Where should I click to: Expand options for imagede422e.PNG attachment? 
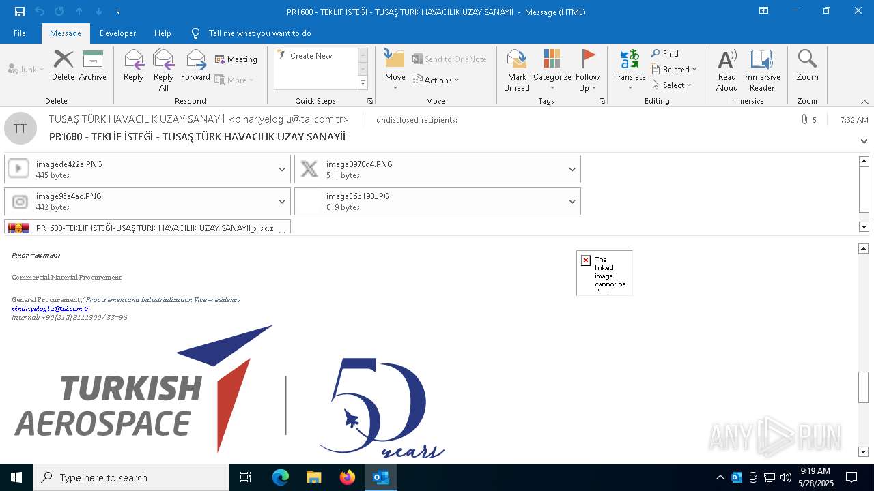point(281,169)
